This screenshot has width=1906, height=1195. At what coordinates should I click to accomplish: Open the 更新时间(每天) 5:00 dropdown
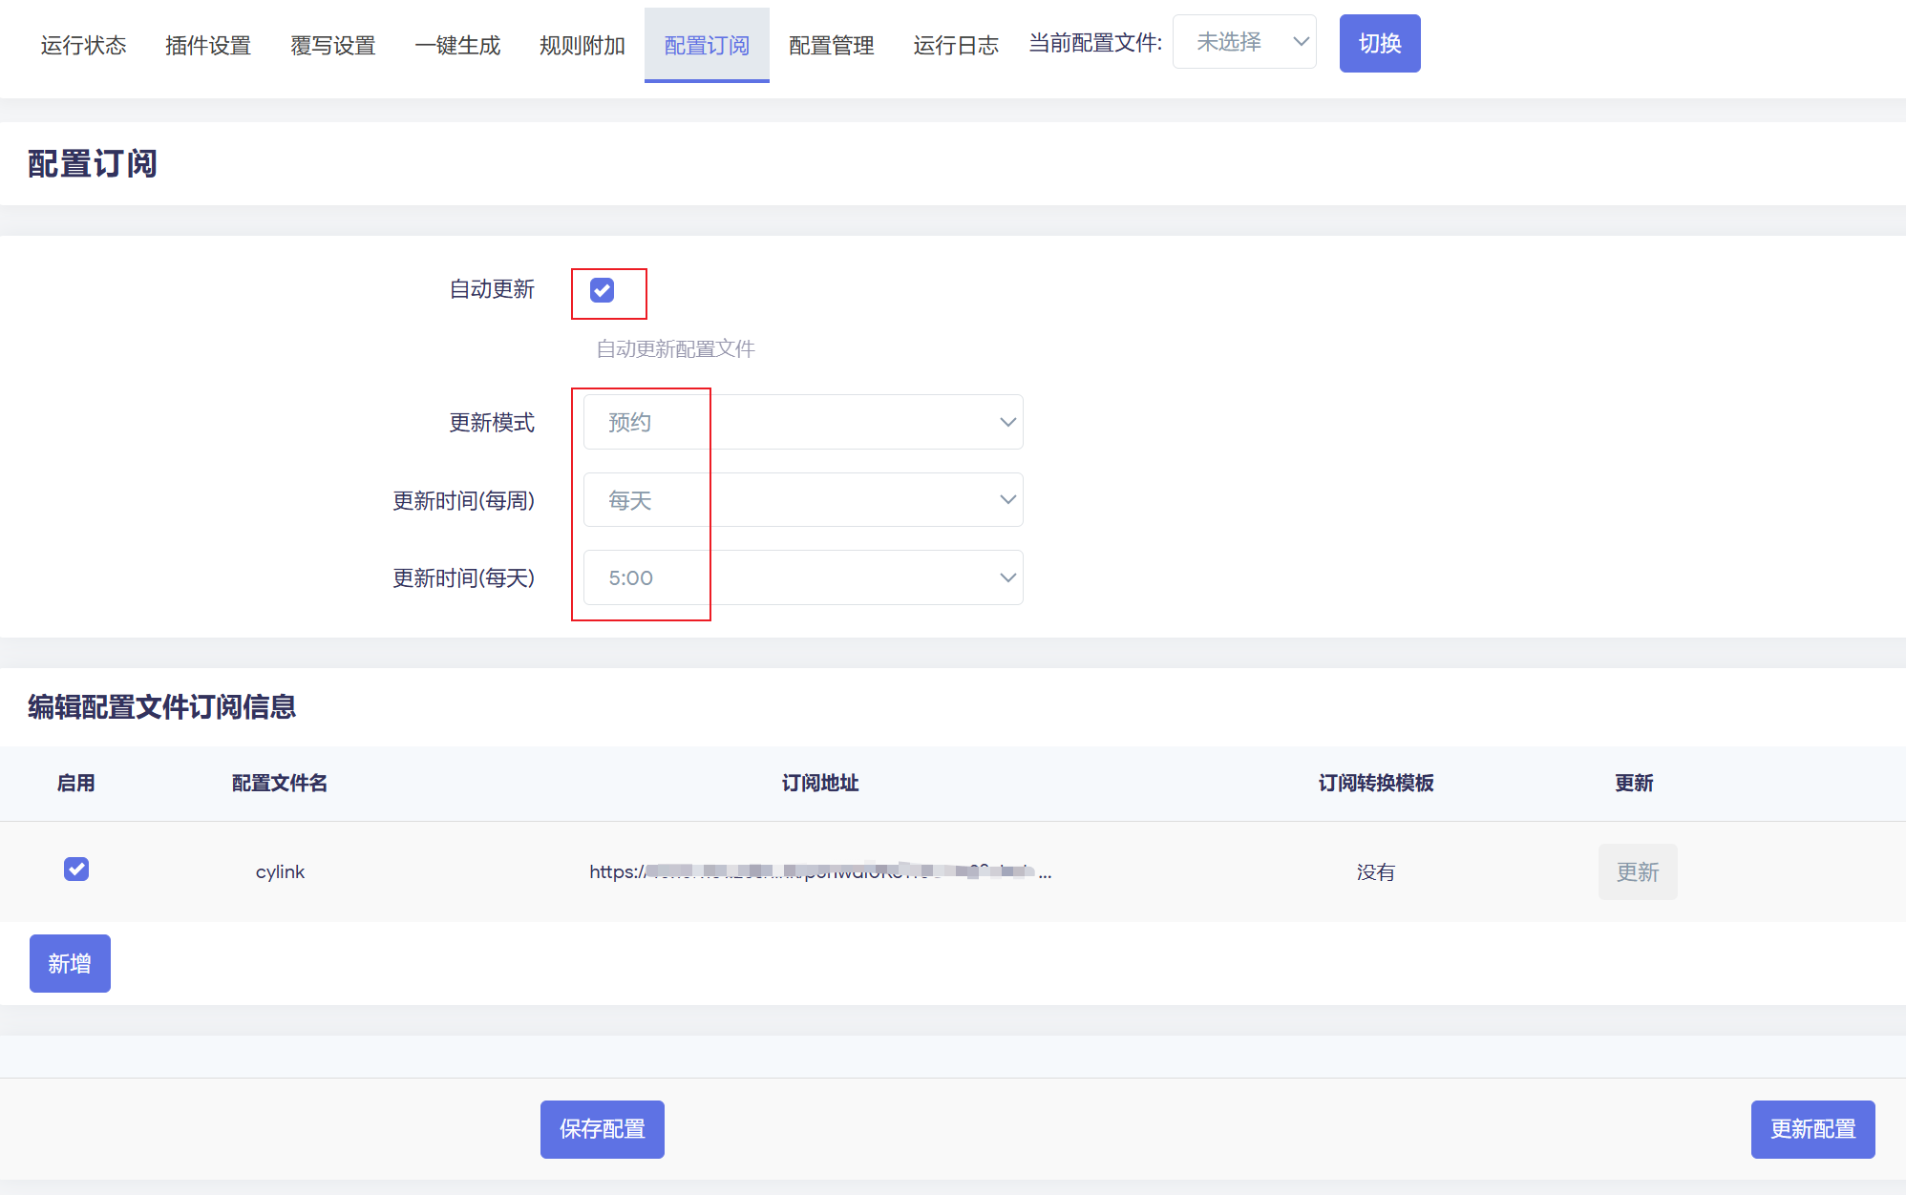point(802,577)
